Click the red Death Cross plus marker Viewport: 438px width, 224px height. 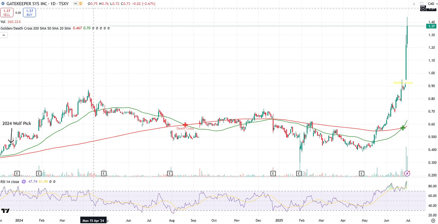[185, 124]
